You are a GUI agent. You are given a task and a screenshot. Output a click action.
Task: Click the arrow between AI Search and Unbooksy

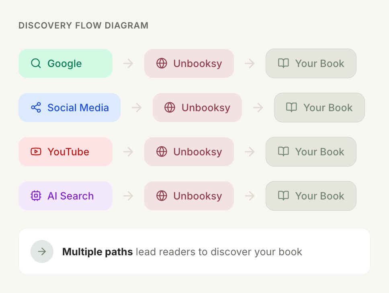(x=128, y=195)
